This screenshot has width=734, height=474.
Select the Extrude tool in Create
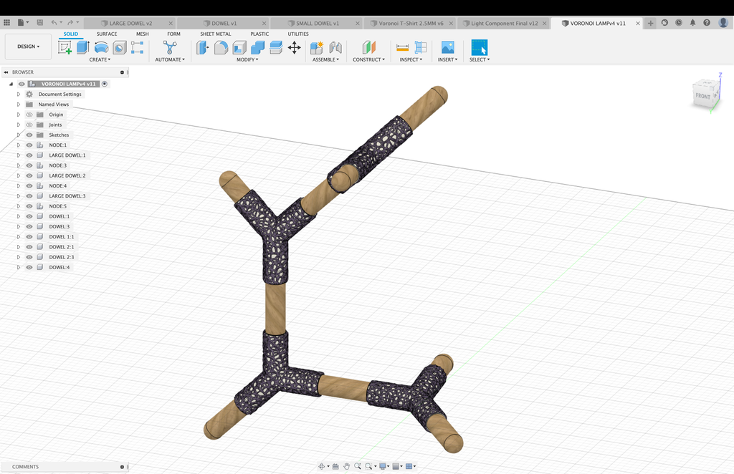point(83,47)
